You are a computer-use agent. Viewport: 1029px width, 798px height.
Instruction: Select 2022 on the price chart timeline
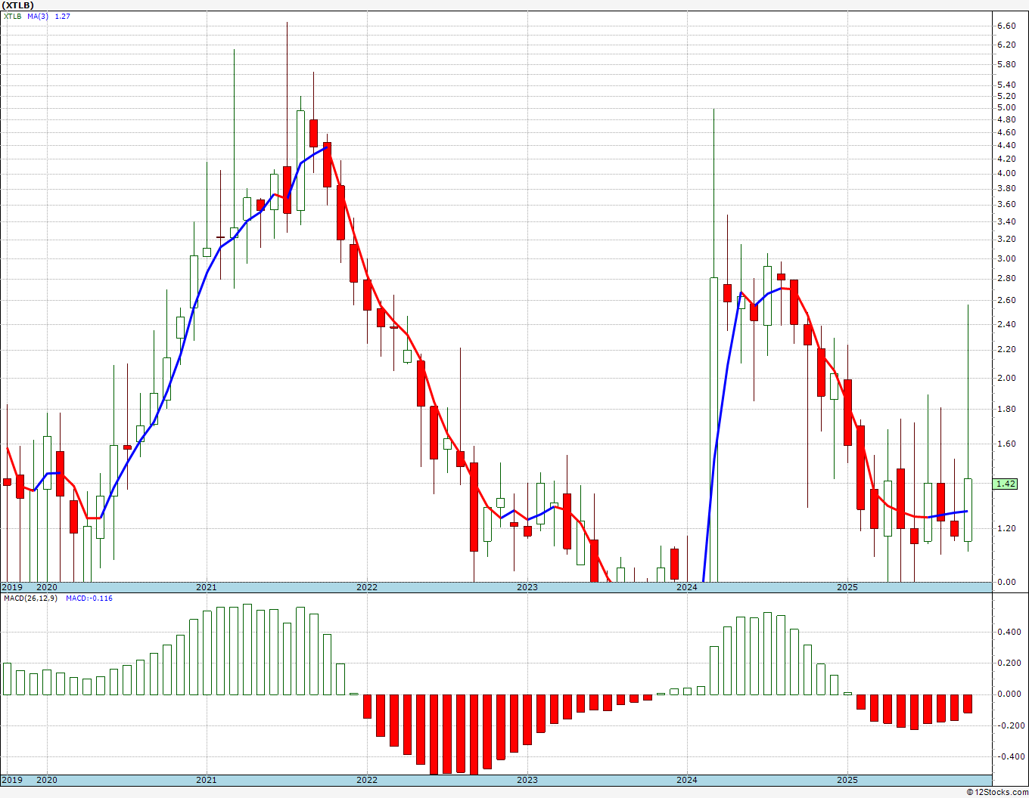tap(366, 587)
